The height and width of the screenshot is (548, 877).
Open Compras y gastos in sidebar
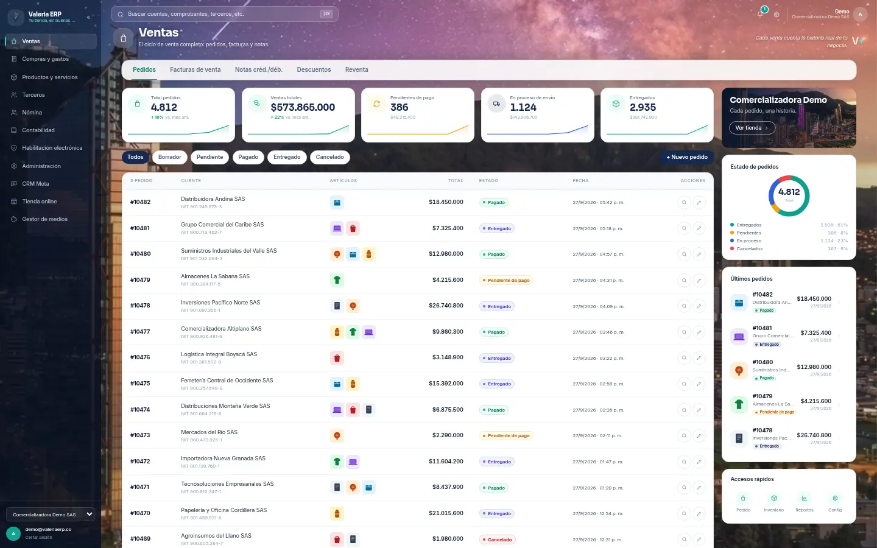[51, 59]
